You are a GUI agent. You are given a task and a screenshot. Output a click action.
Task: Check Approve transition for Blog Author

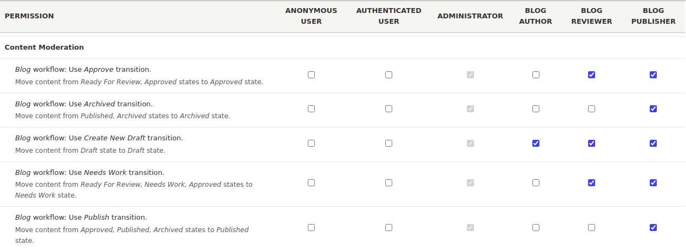point(536,75)
